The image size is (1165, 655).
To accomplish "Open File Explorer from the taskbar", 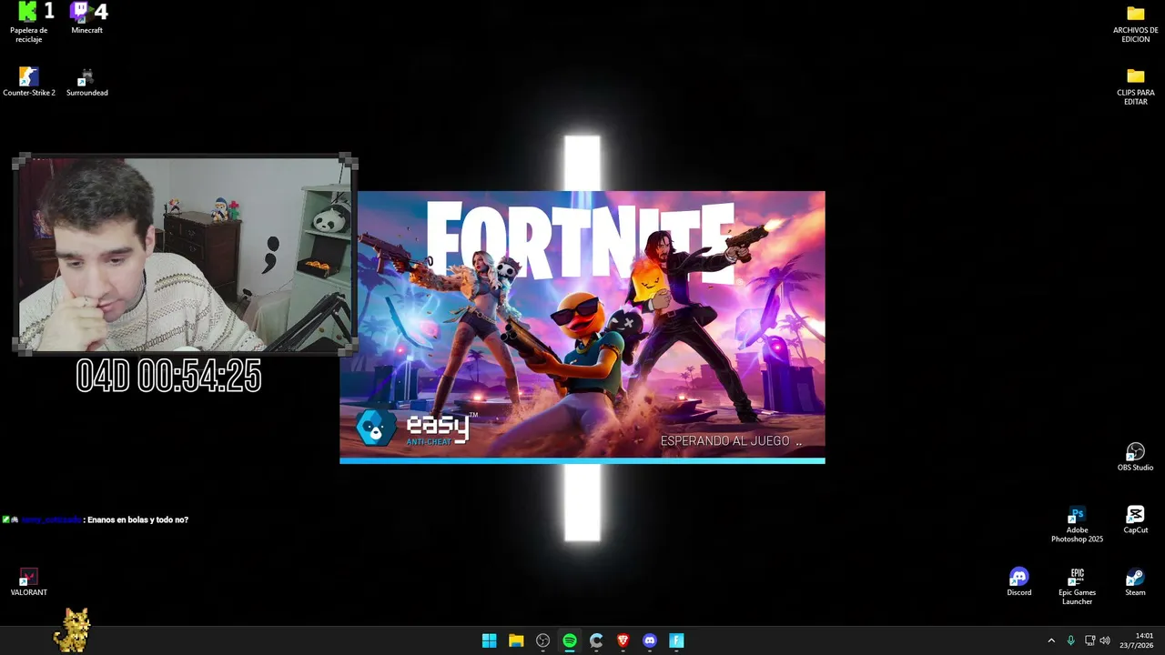I will click(516, 640).
